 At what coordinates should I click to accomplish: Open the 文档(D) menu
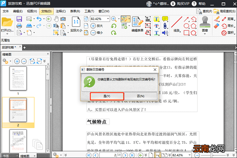[x=46, y=11]
